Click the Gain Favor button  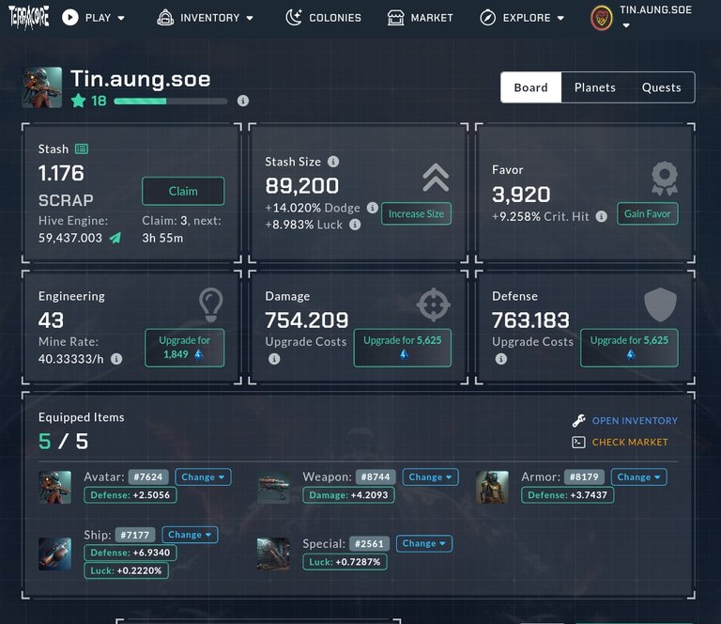tap(648, 213)
